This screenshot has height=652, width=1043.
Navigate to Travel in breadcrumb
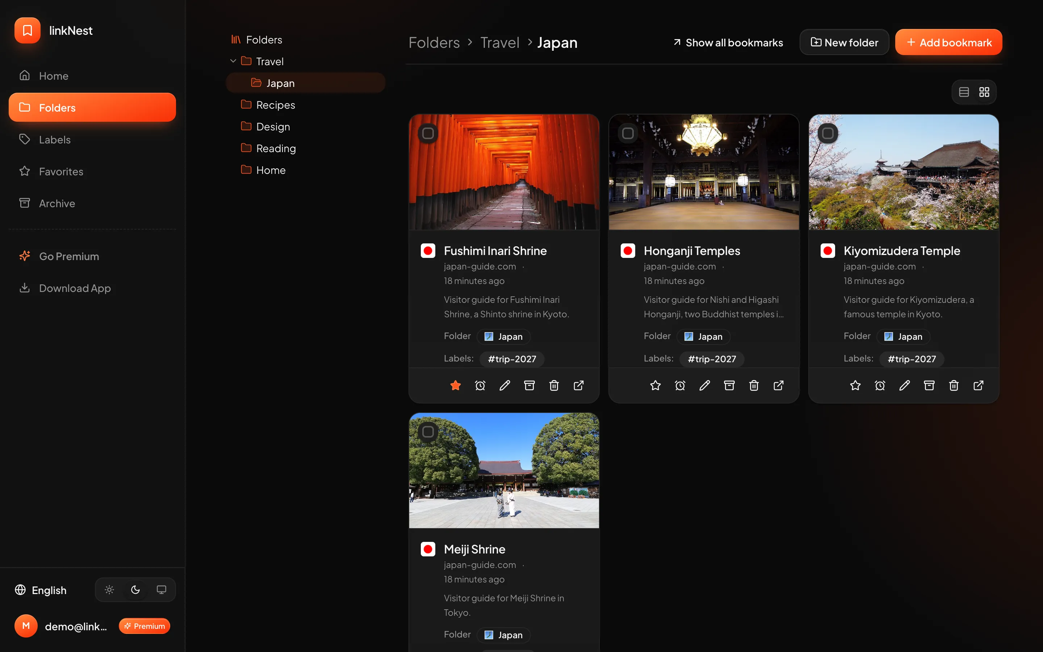500,42
